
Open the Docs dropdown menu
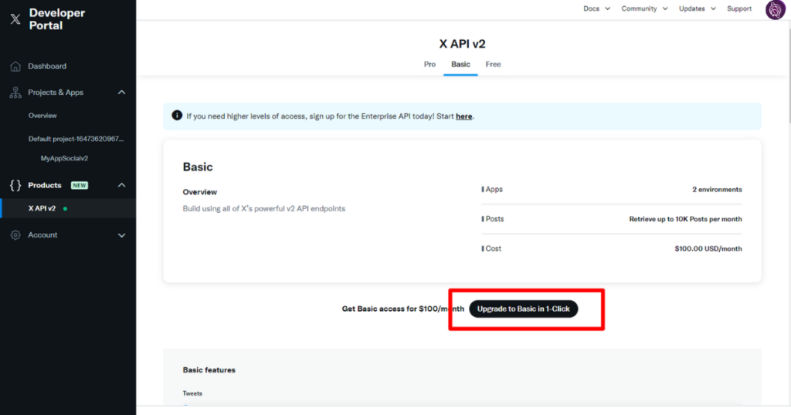point(596,9)
